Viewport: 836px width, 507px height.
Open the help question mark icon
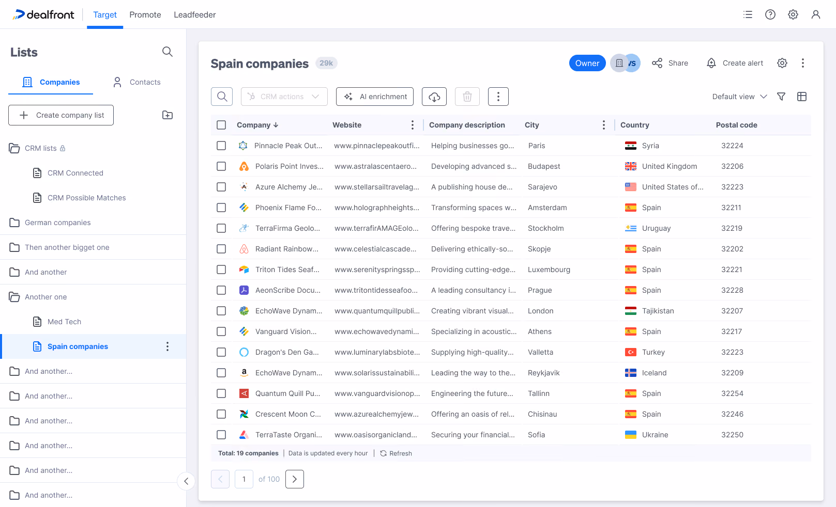coord(770,14)
